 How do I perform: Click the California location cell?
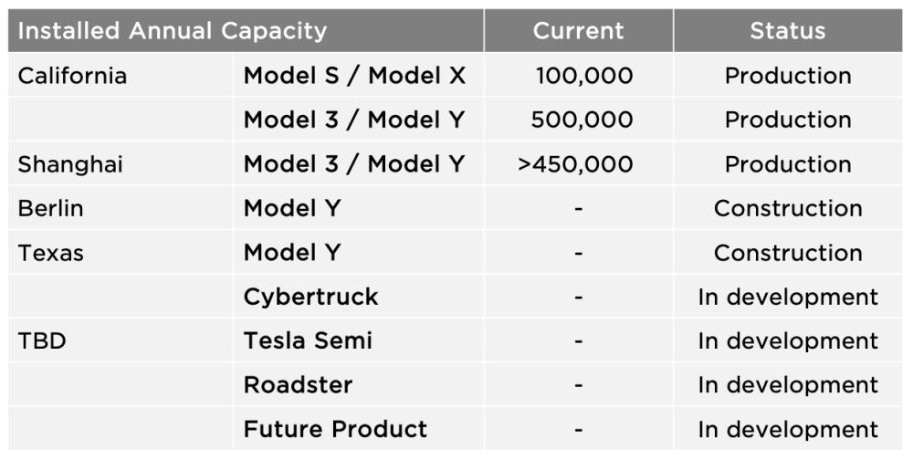pos(72,76)
